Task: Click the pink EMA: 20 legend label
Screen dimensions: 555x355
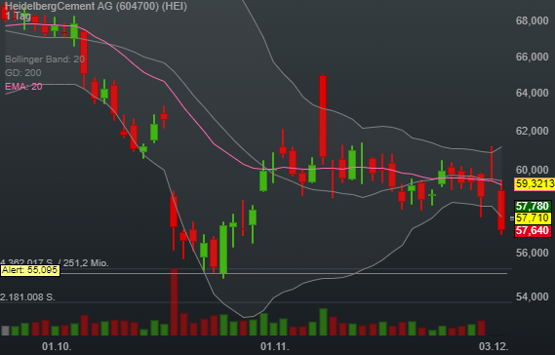Action: tap(23, 87)
